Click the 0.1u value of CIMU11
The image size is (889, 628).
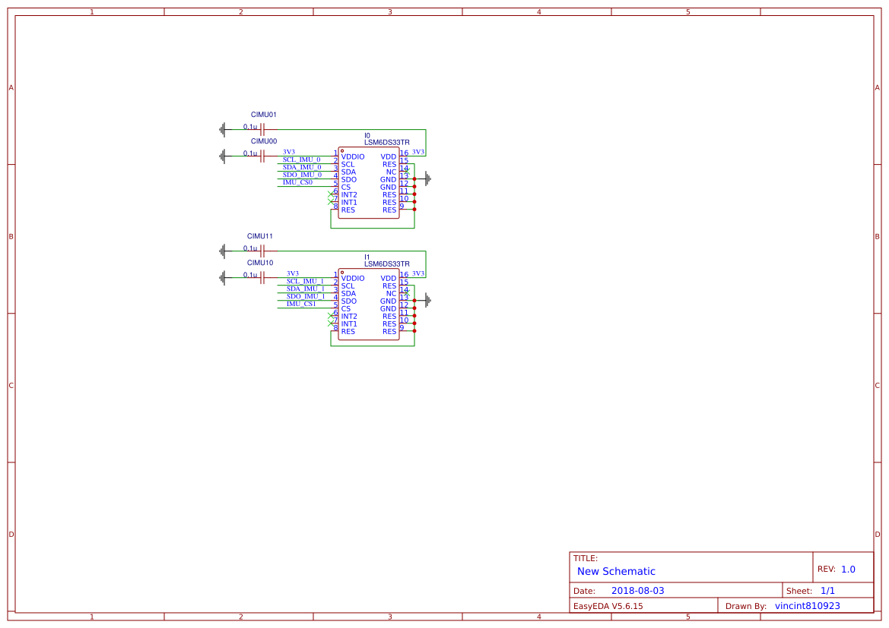pos(249,248)
